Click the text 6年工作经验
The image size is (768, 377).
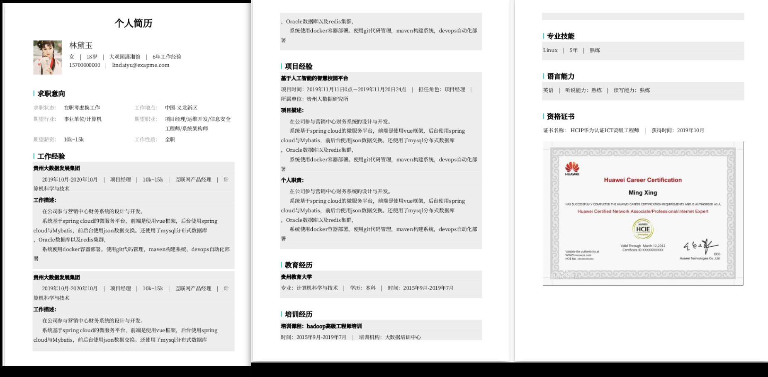(x=167, y=57)
